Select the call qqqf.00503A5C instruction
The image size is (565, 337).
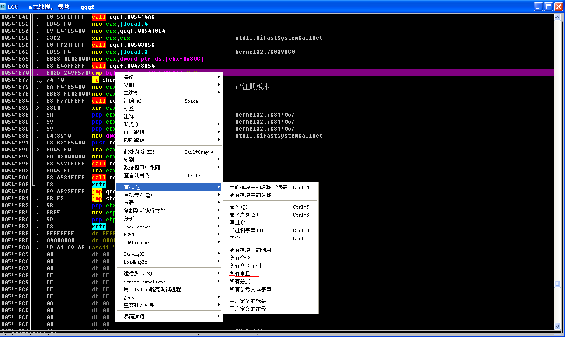pos(123,45)
